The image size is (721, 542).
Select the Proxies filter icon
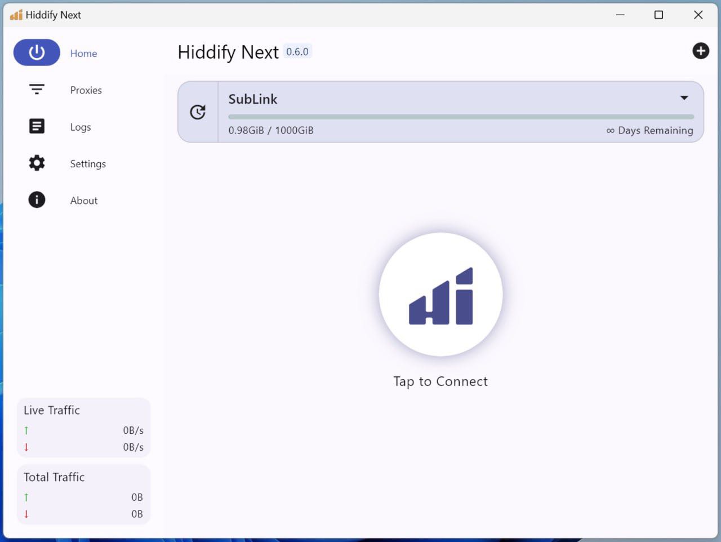coord(36,89)
